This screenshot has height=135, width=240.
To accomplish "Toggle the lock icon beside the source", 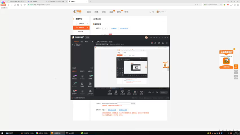I will [x=74, y=45].
